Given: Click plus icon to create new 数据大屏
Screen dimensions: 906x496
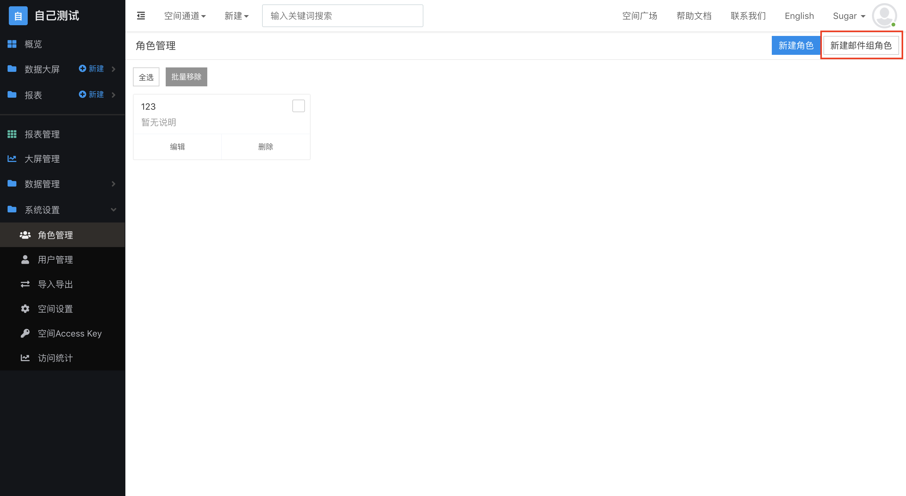Looking at the screenshot, I should click(82, 69).
